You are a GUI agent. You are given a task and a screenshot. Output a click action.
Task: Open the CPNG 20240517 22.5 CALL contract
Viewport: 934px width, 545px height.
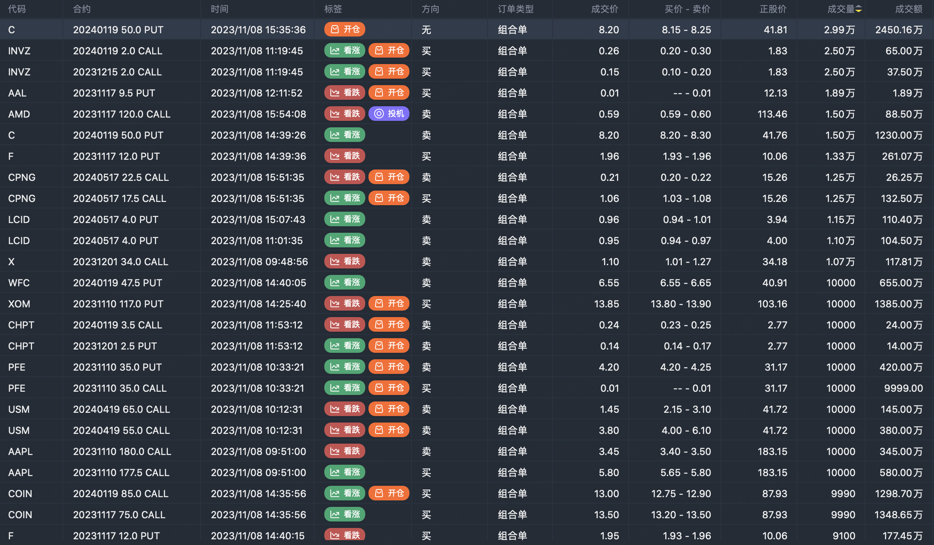point(121,177)
